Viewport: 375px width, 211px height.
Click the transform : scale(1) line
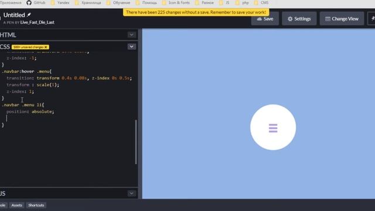[33, 84]
